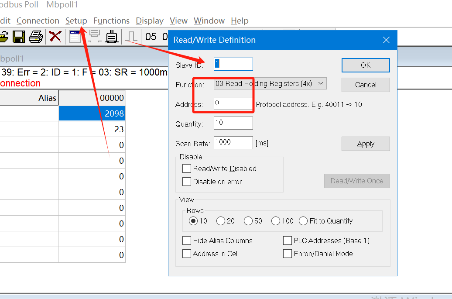
Task: Click the Save floppy disk icon
Action: [x=19, y=37]
